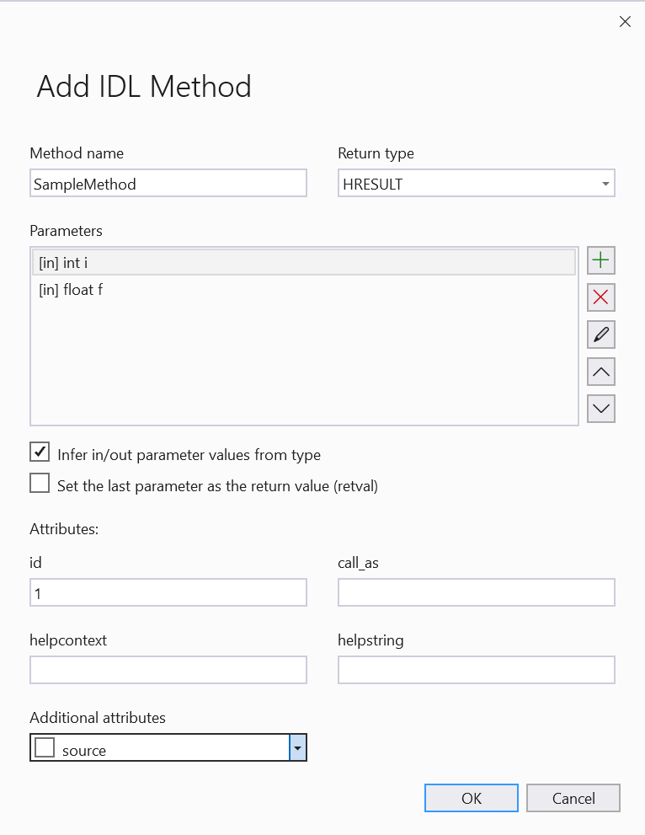Open the HRESULT combo box arrow
Viewport: 645px width, 835px height.
605,183
